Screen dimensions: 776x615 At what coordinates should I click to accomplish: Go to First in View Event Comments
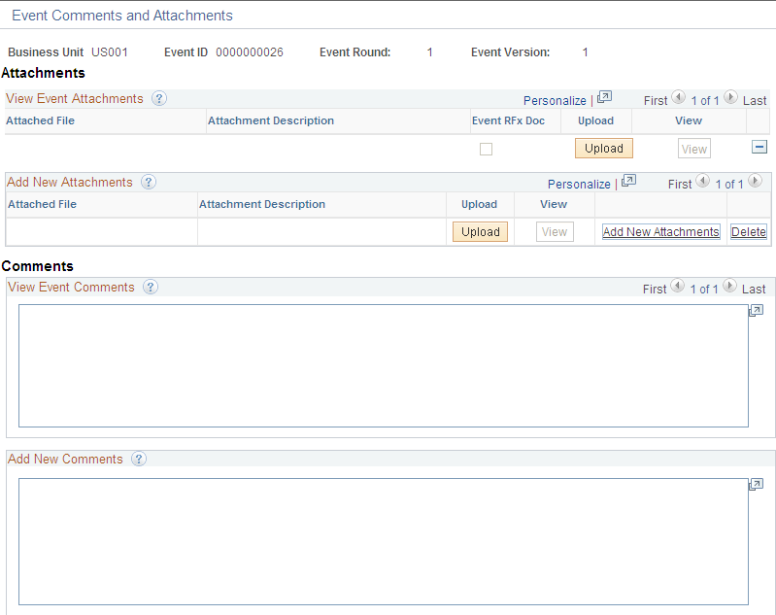(x=655, y=289)
